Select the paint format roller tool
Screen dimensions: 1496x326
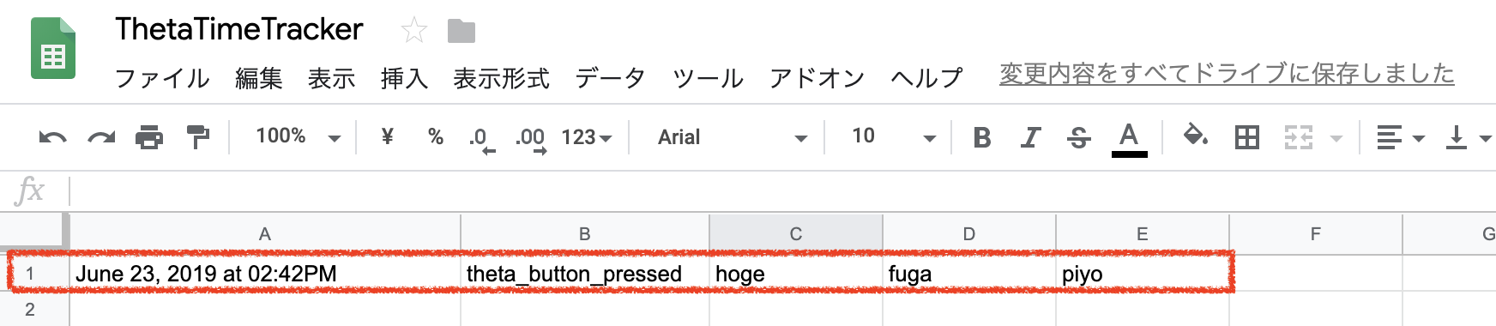point(198,137)
